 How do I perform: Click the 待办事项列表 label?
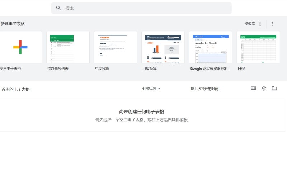[x=58, y=69]
